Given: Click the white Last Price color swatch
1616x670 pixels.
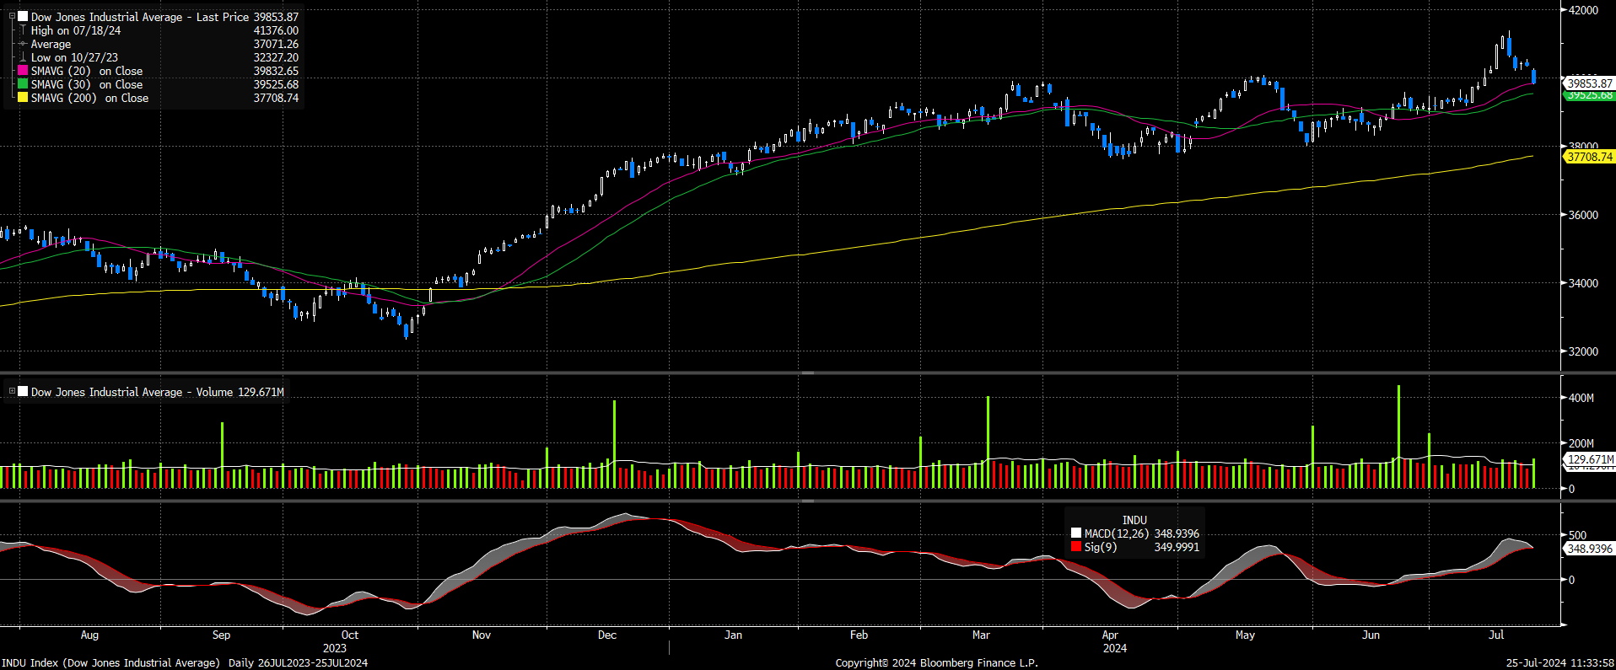Looking at the screenshot, I should pyautogui.click(x=24, y=16).
